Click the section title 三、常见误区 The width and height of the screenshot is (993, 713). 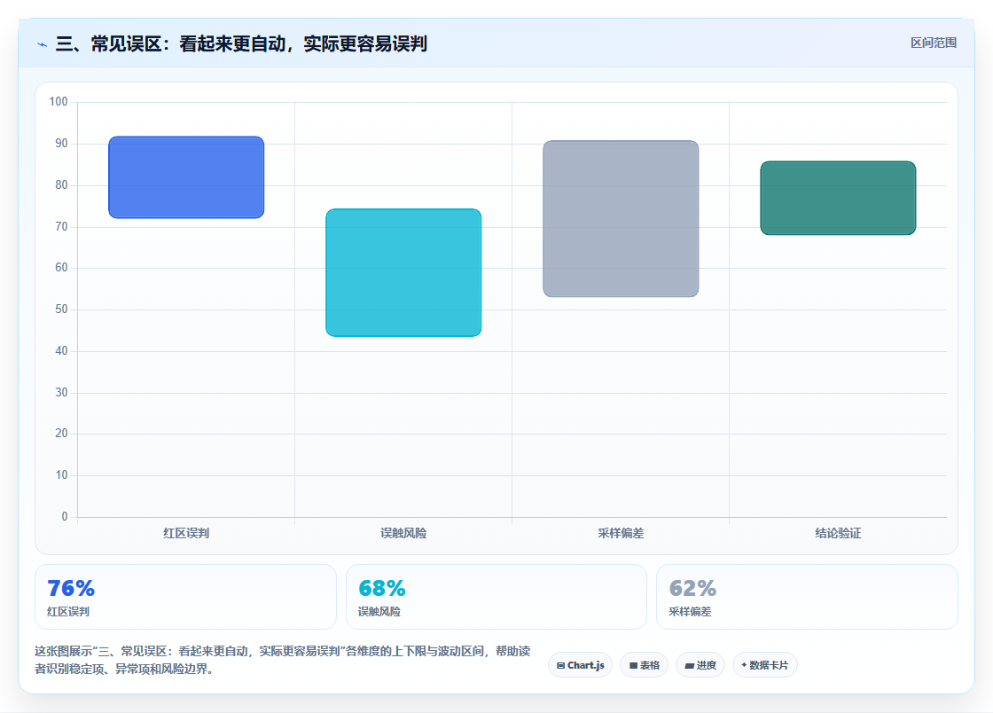(241, 43)
